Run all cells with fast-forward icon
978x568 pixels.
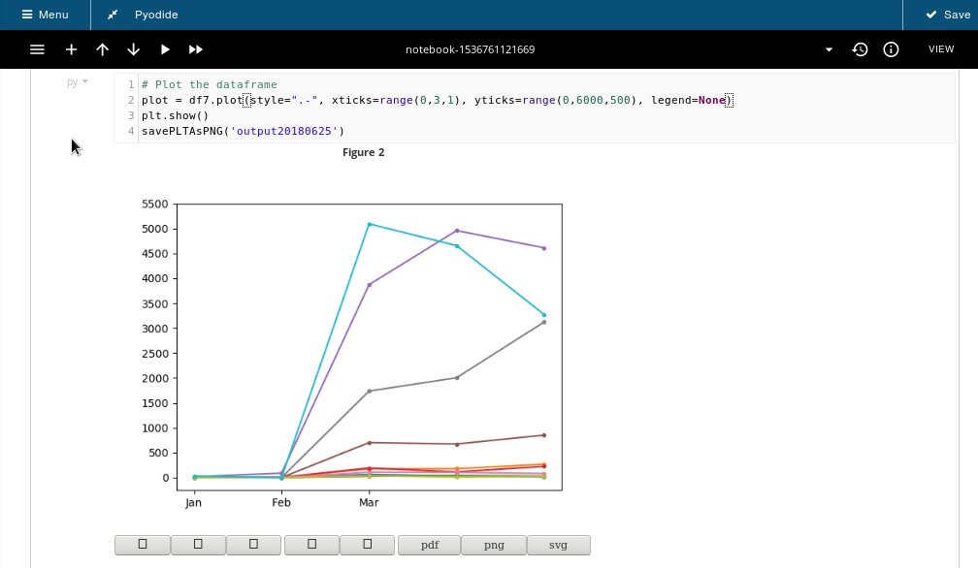click(x=196, y=49)
